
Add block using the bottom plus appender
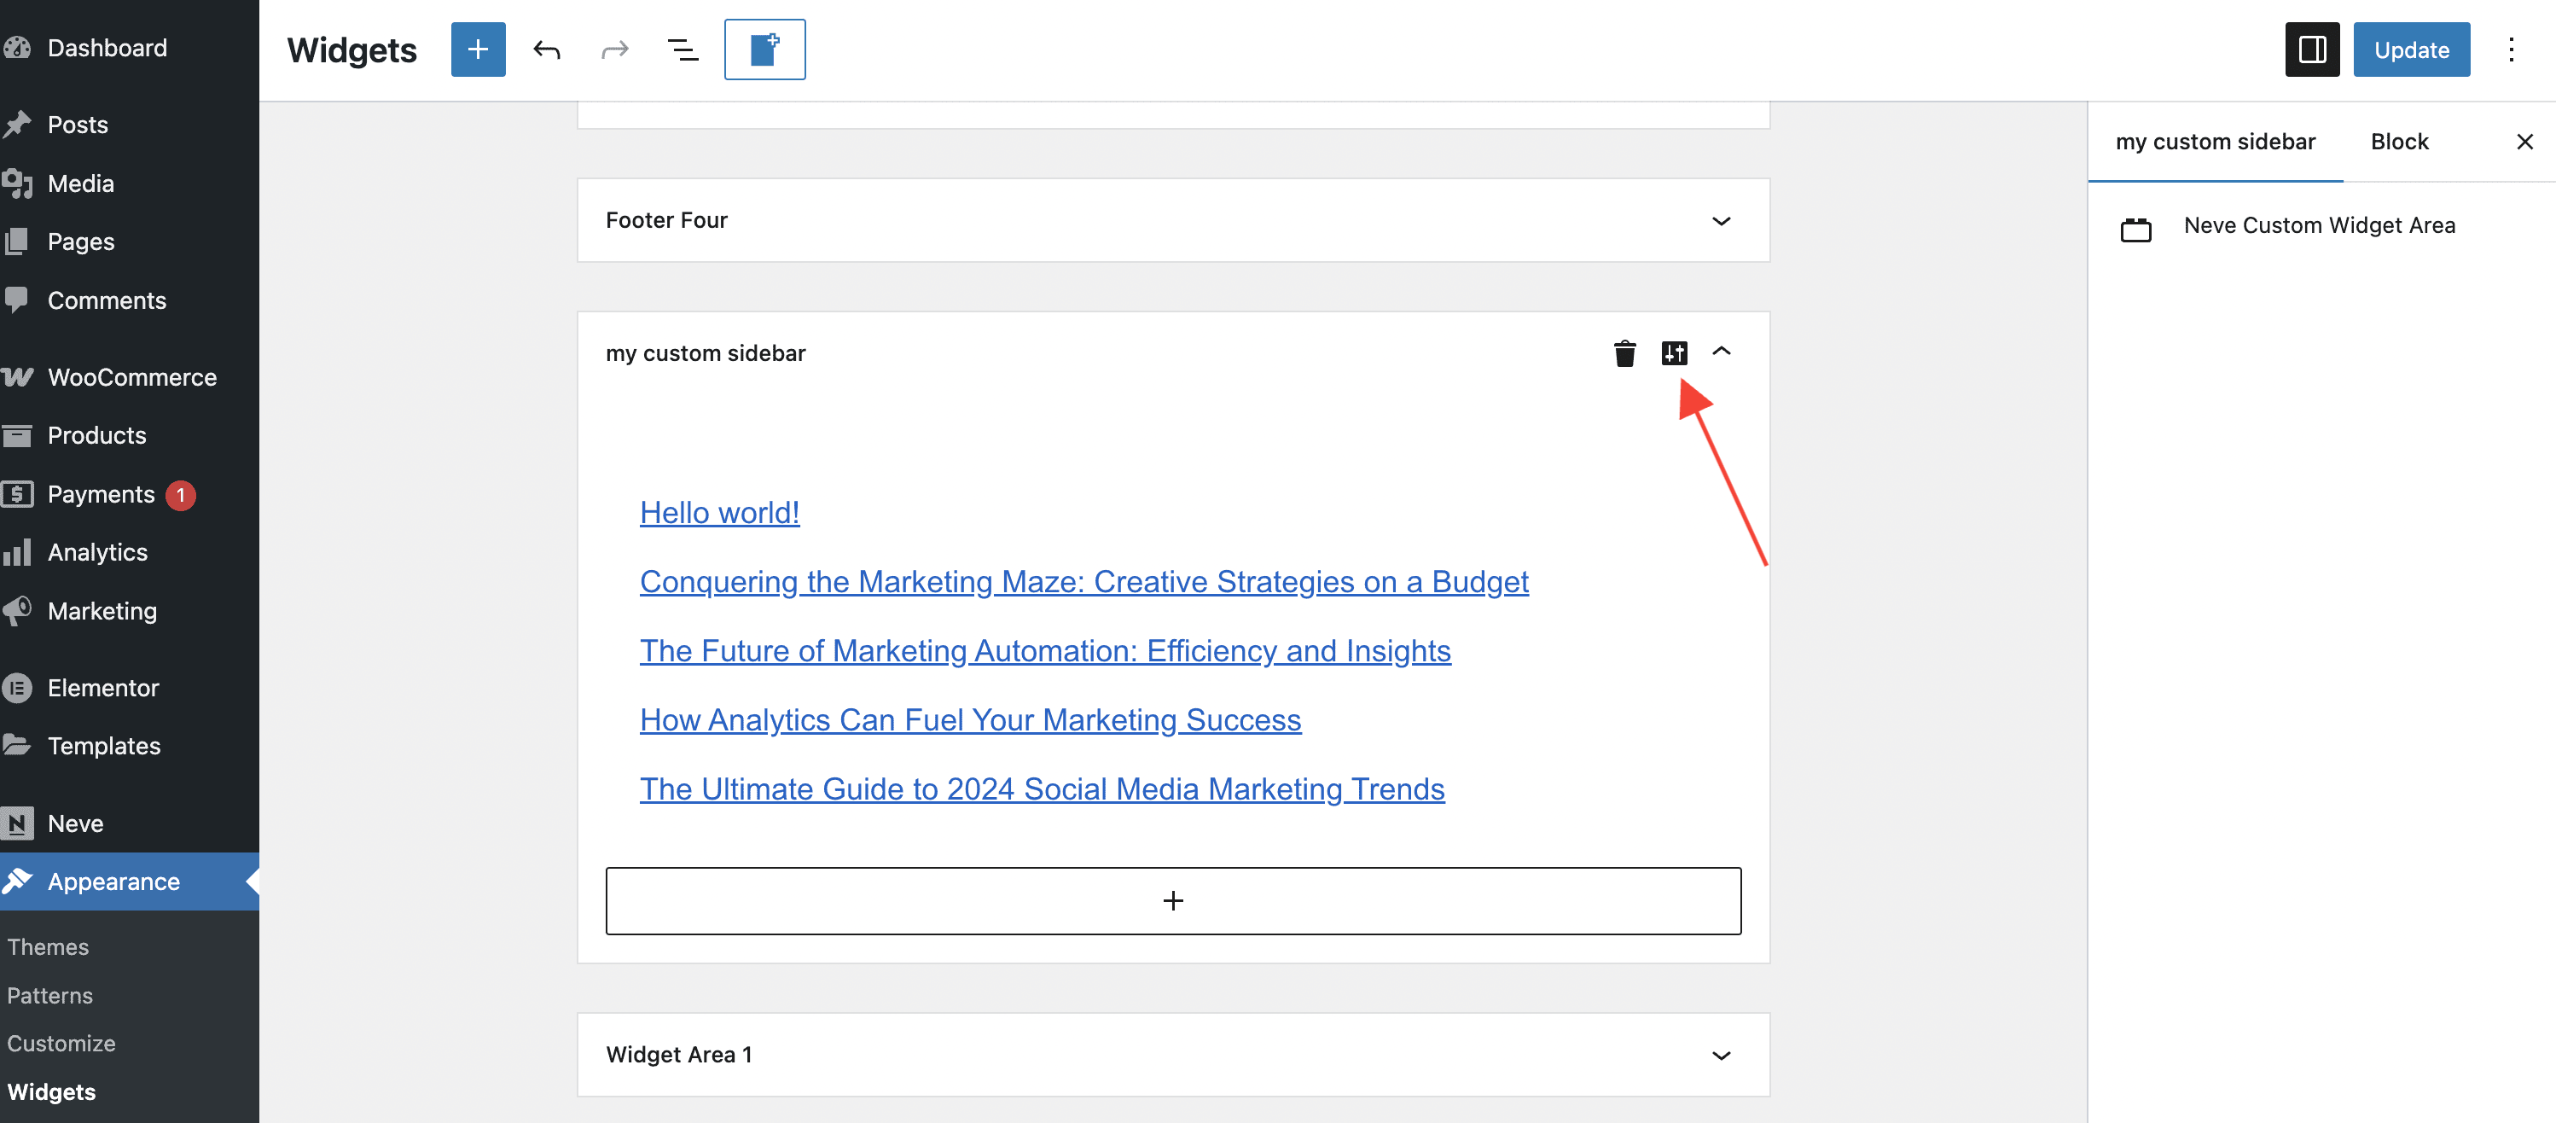coord(1173,901)
